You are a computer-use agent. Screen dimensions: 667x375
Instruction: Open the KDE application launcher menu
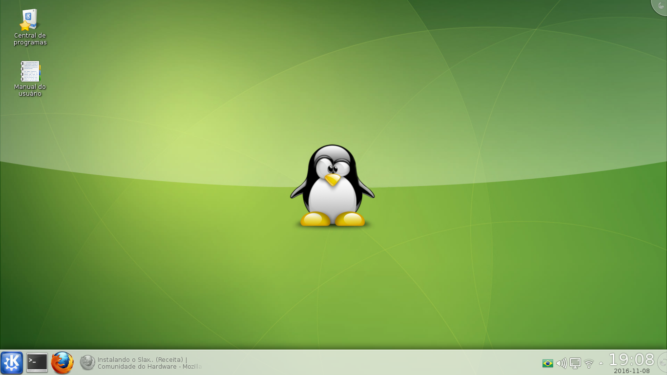pyautogui.click(x=12, y=363)
